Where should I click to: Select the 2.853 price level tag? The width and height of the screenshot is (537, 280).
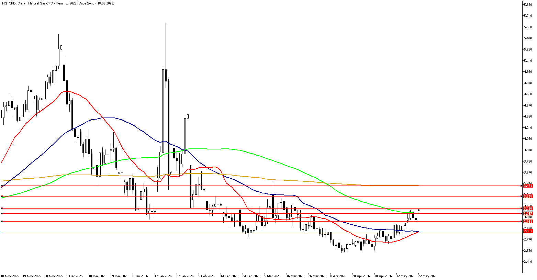(x=528, y=231)
